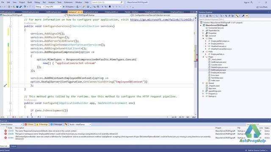Click the Save All toolbar icon
The height and width of the screenshot is (152, 271).
coord(21,7)
